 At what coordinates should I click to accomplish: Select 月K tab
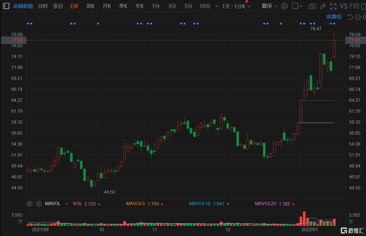point(107,6)
